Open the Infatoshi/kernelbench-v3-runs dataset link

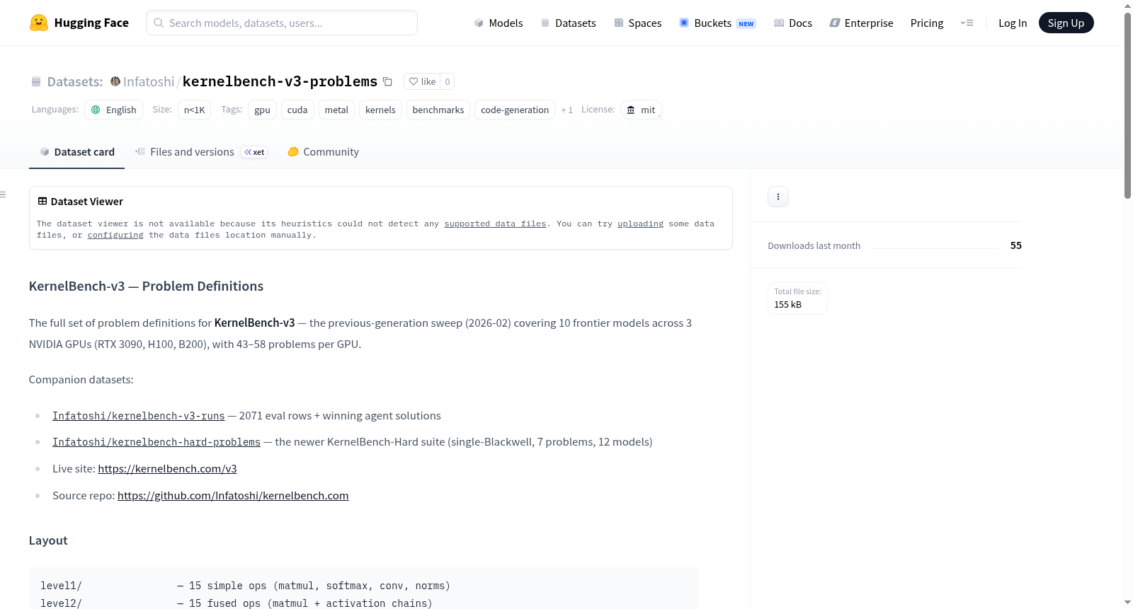(x=139, y=416)
